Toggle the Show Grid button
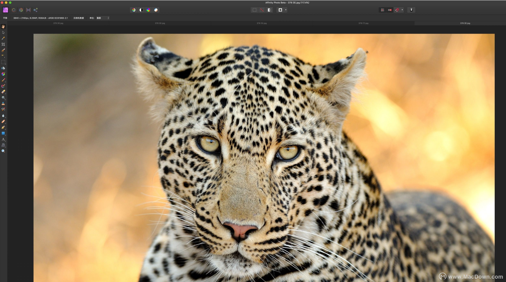The image size is (506, 282). [382, 10]
